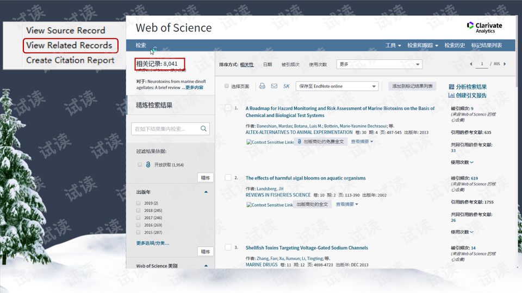
Task: Sort results by 日期 date
Action: tap(268, 65)
